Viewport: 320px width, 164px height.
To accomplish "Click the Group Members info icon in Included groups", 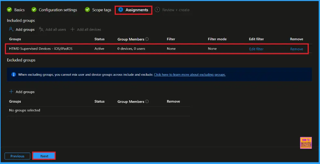I will click(x=147, y=39).
